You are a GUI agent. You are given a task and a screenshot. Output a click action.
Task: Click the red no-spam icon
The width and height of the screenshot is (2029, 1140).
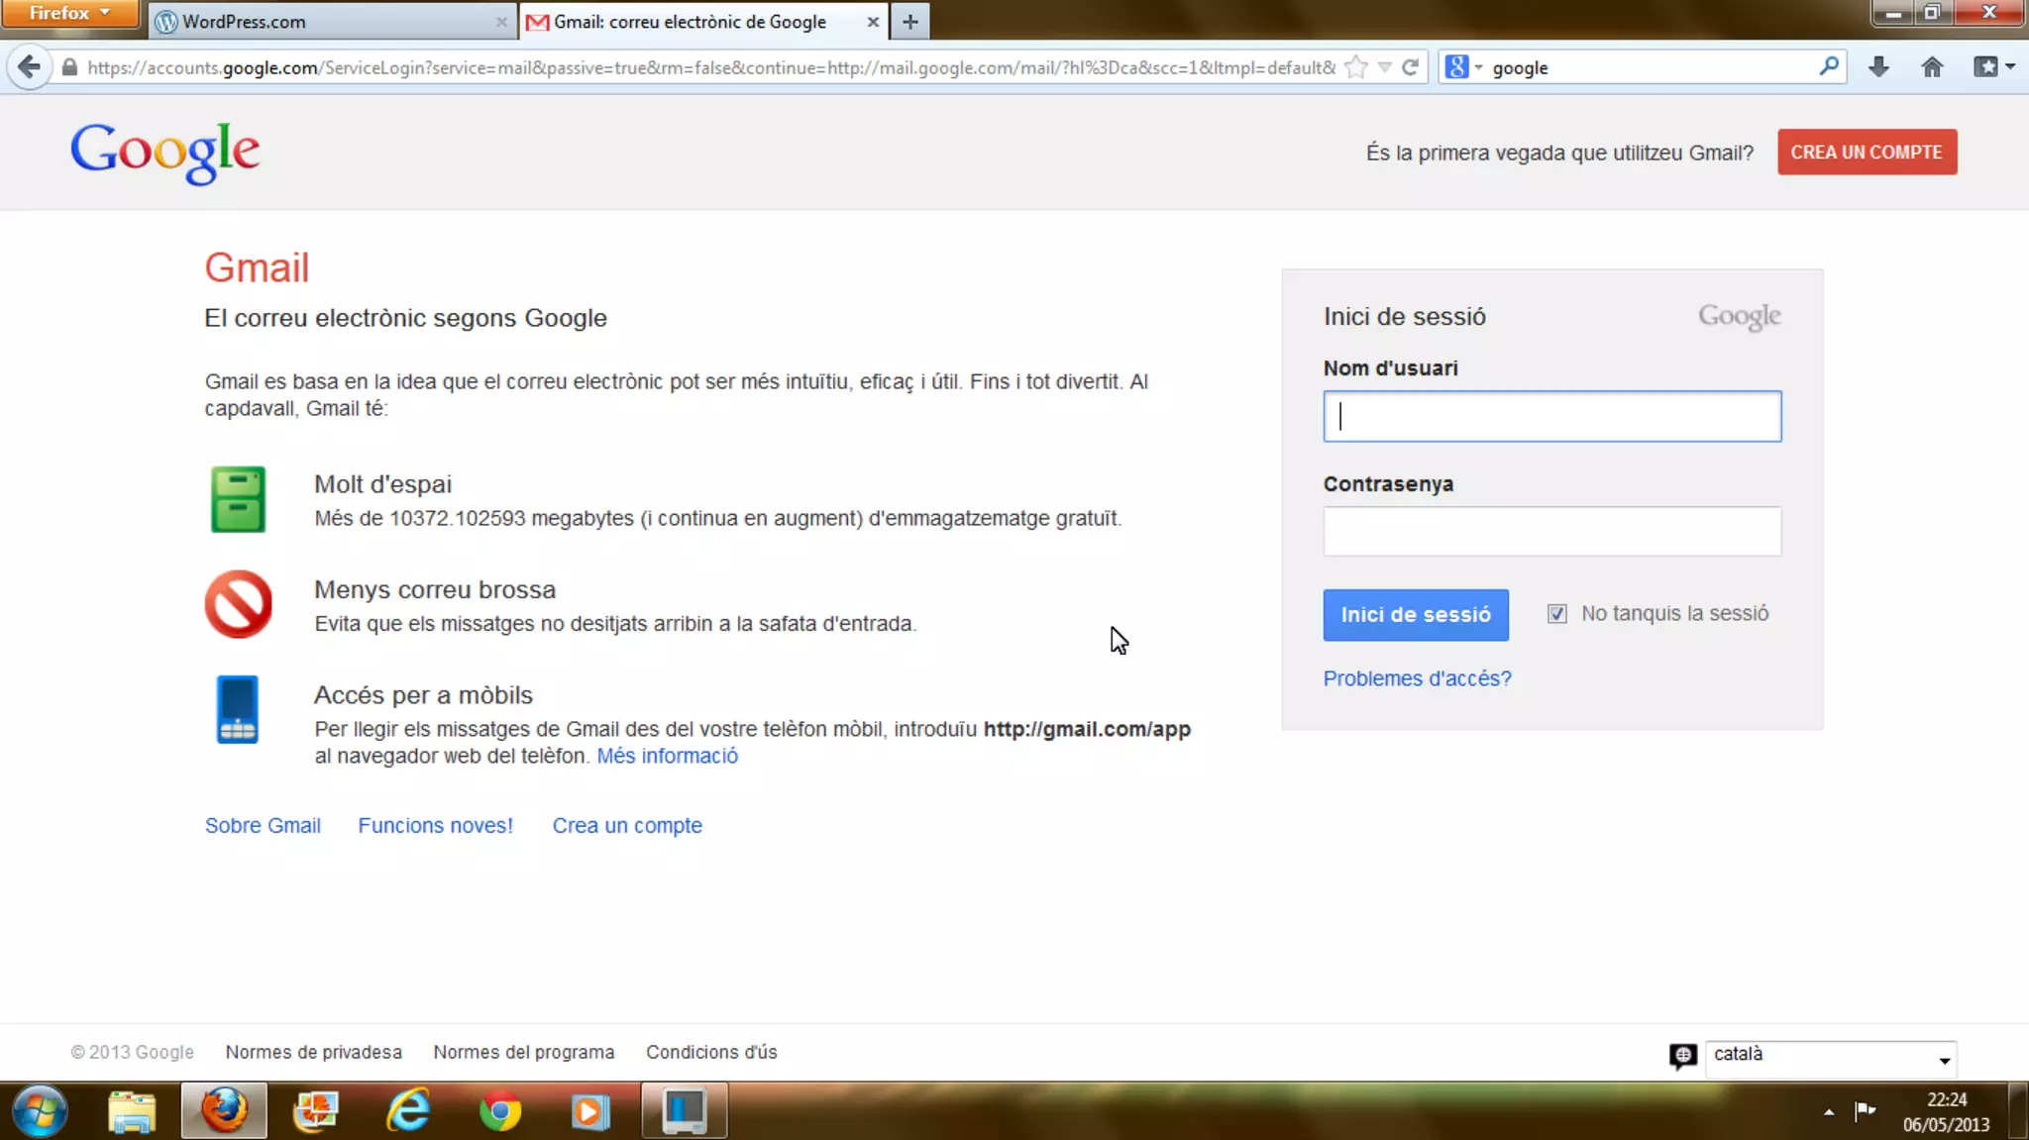click(x=239, y=604)
